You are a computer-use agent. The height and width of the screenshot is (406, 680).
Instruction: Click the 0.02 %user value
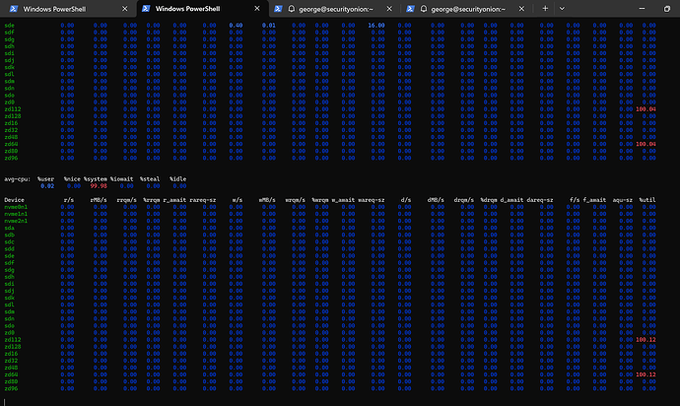coord(47,186)
